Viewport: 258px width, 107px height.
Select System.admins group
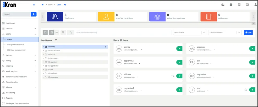(75, 51)
